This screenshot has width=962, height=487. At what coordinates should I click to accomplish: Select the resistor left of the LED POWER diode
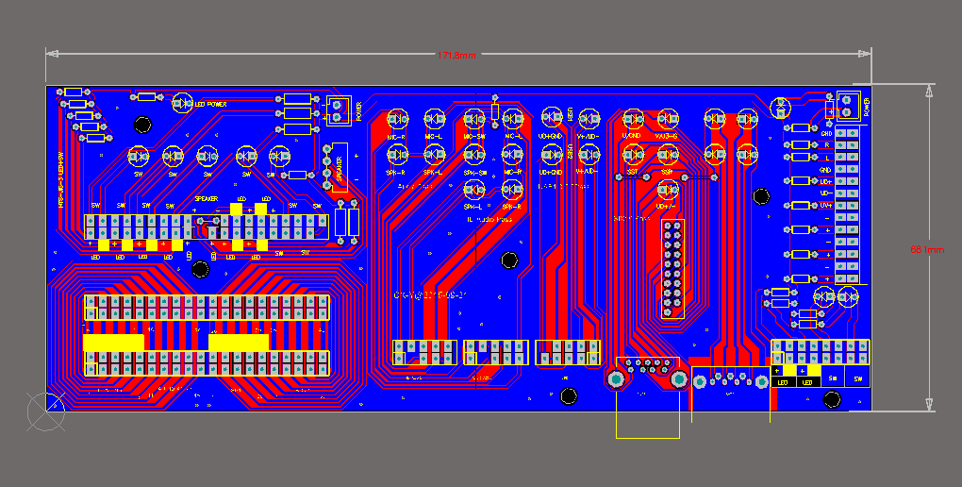146,97
